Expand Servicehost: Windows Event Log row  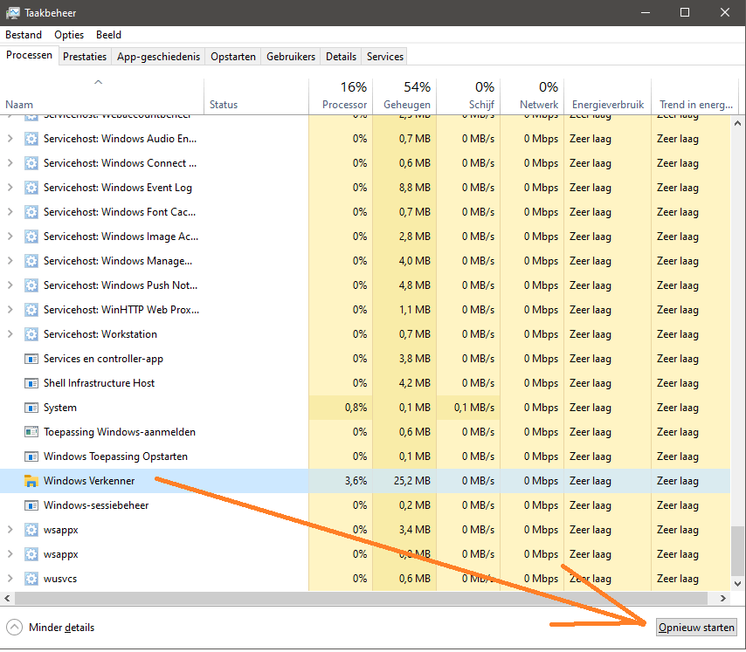10,188
